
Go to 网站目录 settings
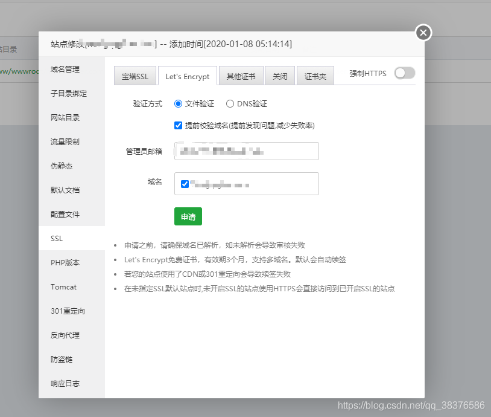coord(66,117)
